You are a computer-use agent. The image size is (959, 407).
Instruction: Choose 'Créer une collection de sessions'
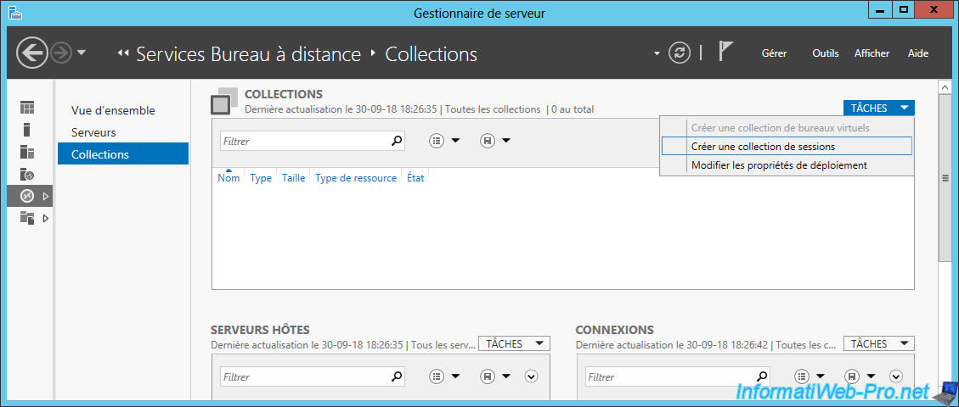click(763, 147)
